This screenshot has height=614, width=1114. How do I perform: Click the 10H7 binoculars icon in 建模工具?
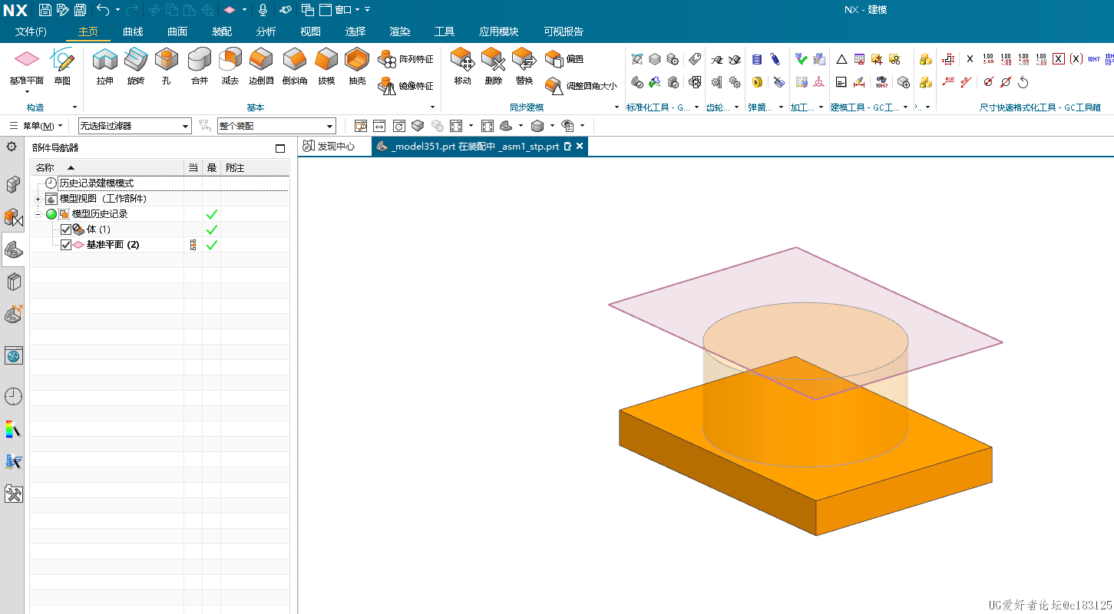click(x=881, y=82)
